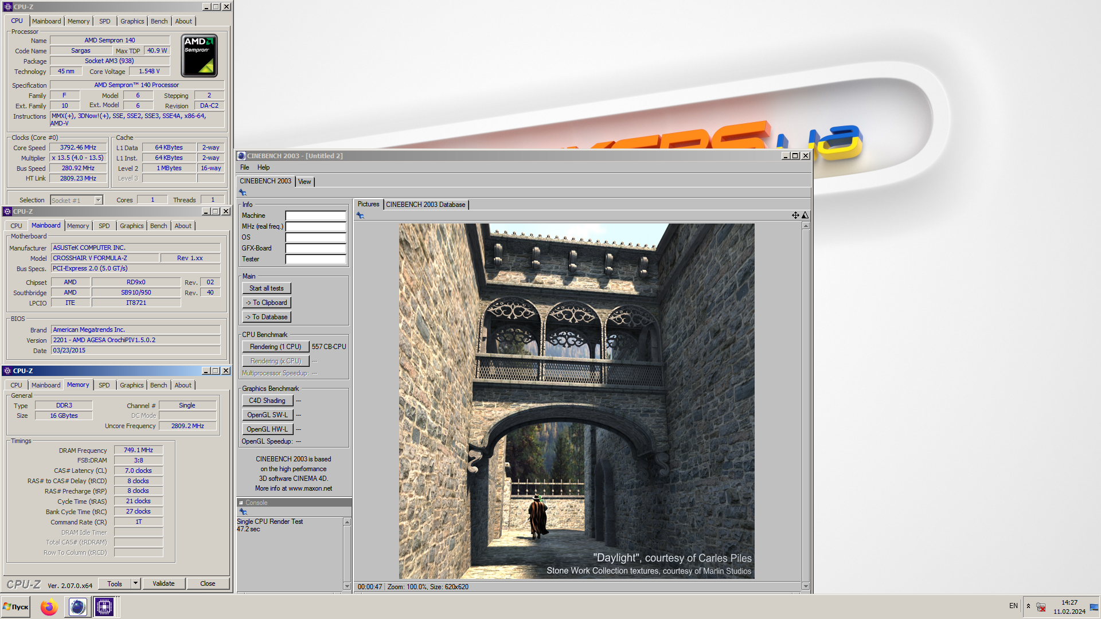Open the About tab in the Memory CPU-Z window
This screenshot has height=619, width=1101.
coord(183,385)
